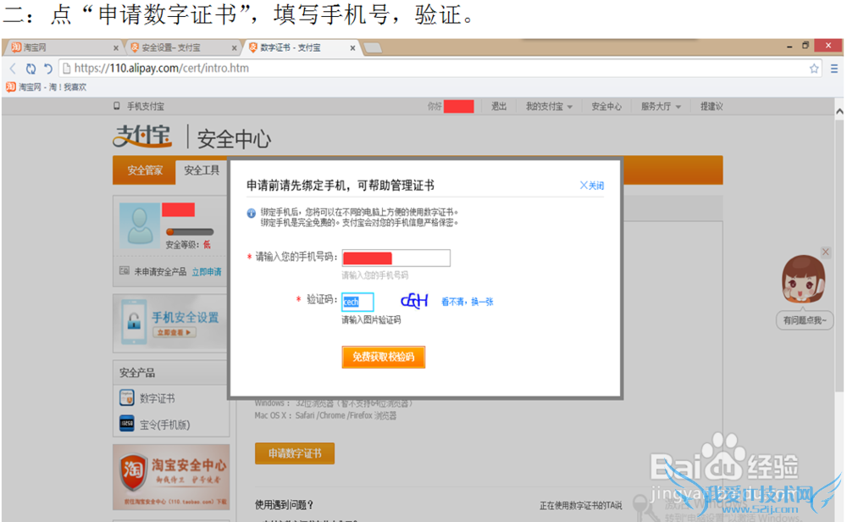Close the 淘宝网 browser tab
This screenshot has height=522, width=847.
[115, 48]
